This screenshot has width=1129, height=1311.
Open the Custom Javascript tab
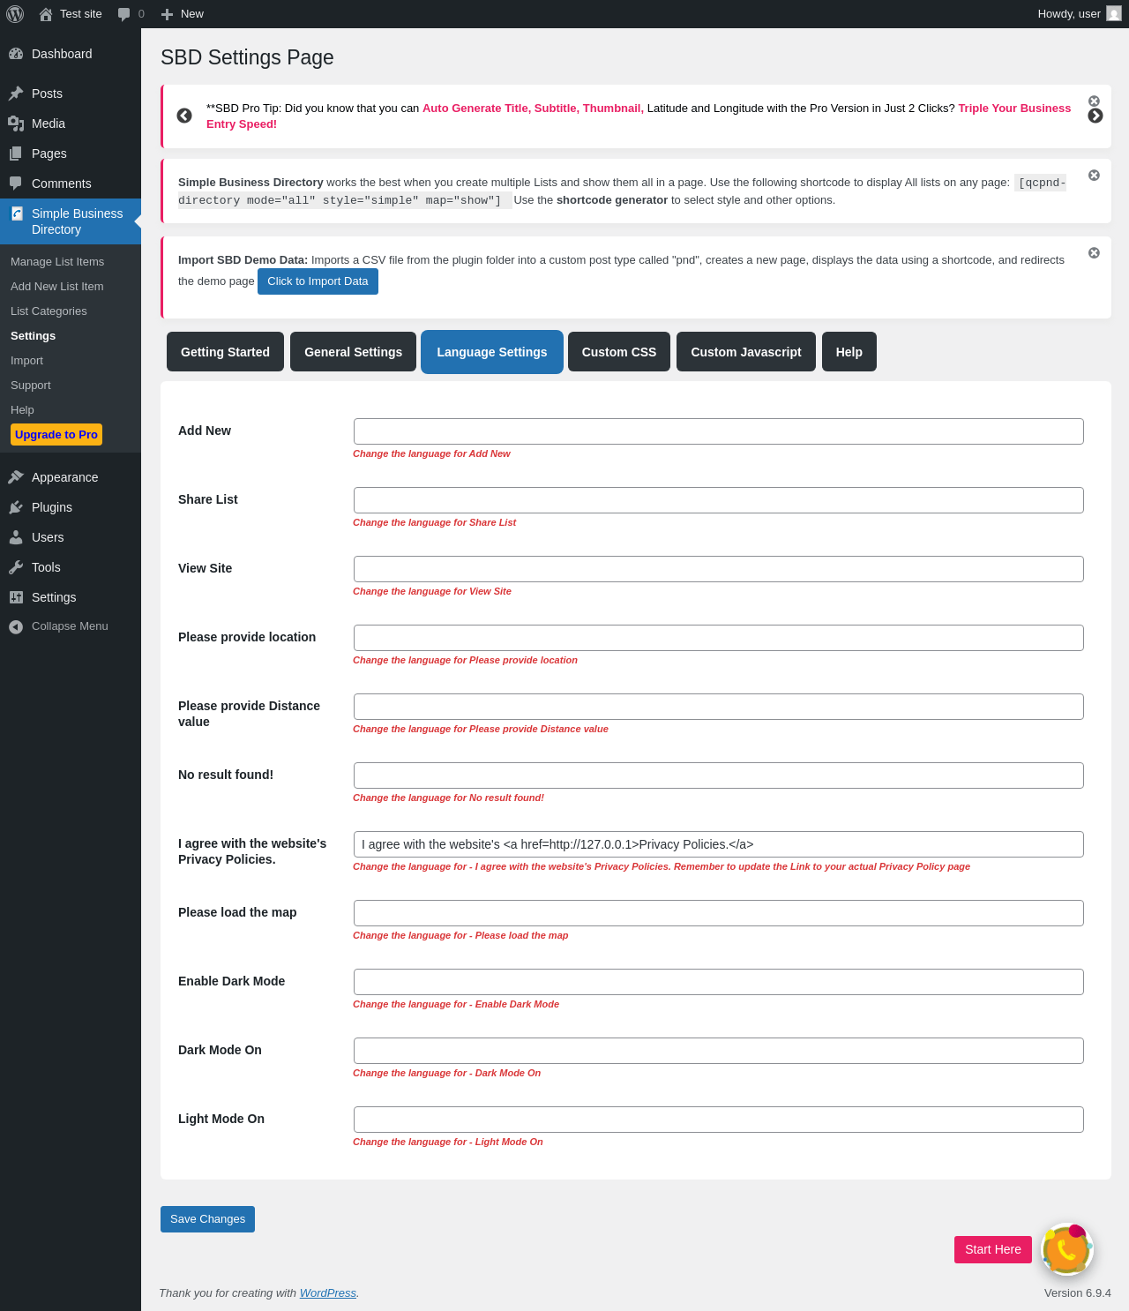coord(746,352)
